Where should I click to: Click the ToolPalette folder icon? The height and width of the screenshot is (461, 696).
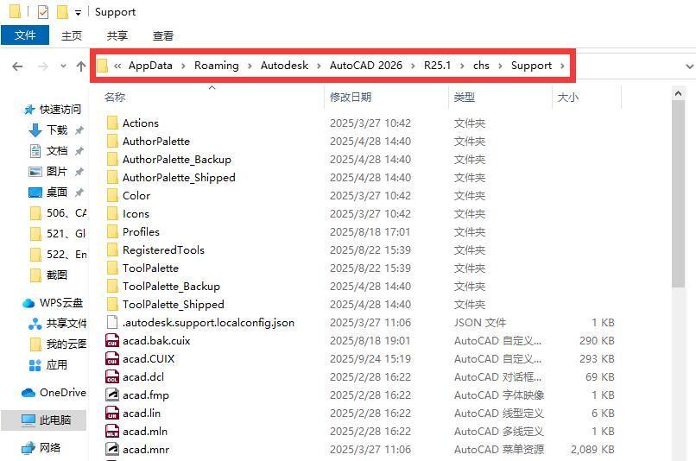(112, 268)
